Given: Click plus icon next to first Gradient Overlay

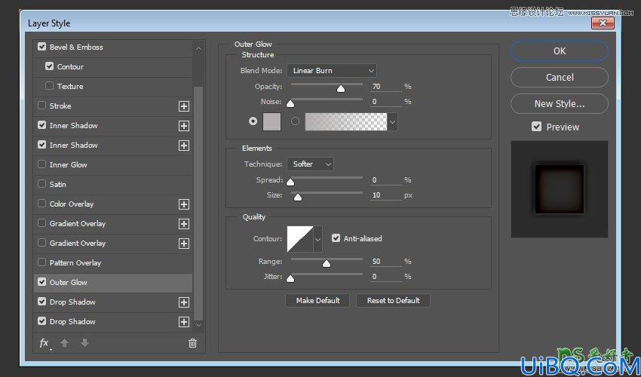Looking at the screenshot, I should pyautogui.click(x=184, y=224).
